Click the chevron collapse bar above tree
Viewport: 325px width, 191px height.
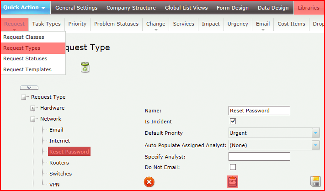click(x=29, y=88)
